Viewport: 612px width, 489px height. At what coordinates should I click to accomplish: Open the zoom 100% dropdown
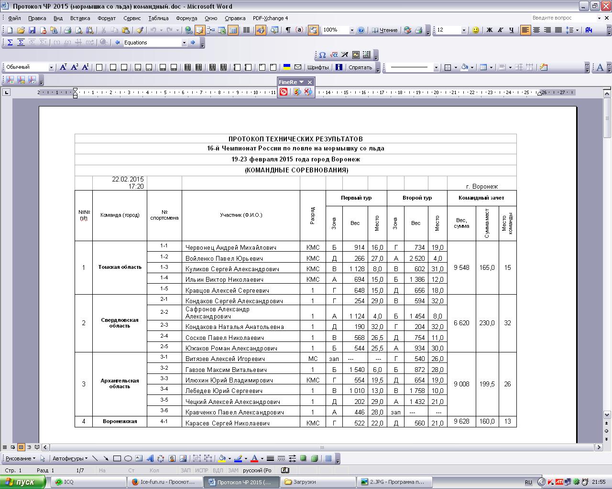tap(352, 30)
